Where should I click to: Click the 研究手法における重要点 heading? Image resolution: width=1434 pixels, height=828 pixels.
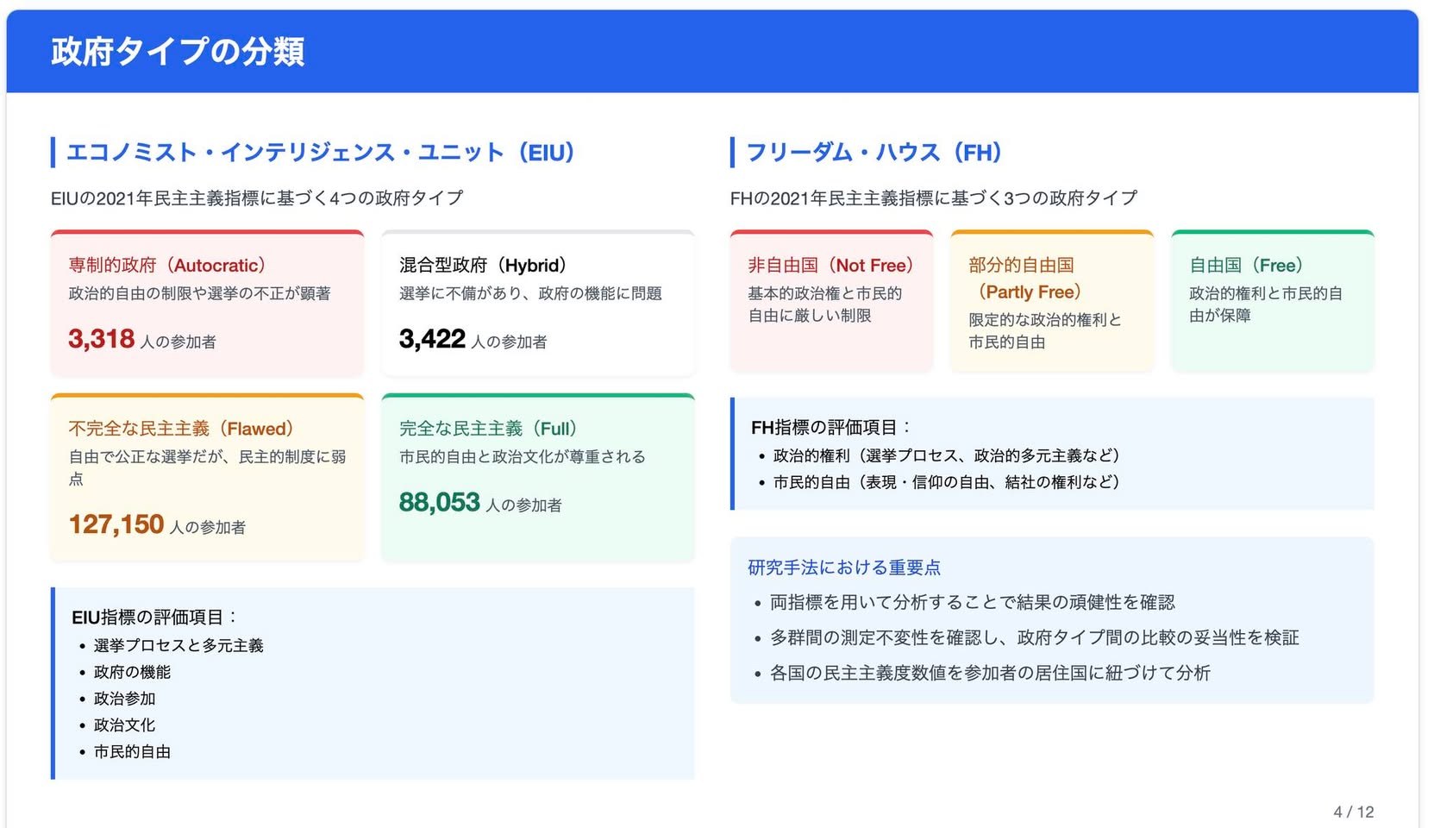[x=844, y=568]
